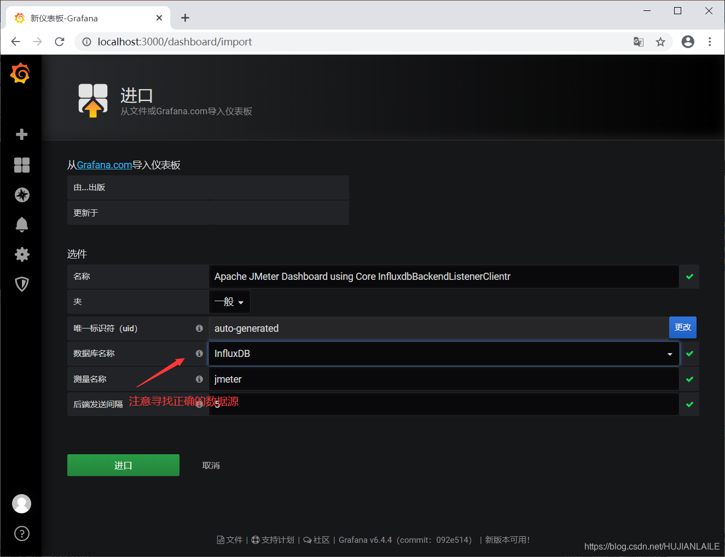Open the Grafana home logo
Image resolution: width=725 pixels, height=557 pixels.
click(20, 73)
